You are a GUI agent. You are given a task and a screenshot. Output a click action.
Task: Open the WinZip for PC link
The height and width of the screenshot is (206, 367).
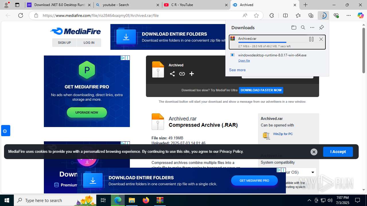tap(283, 134)
